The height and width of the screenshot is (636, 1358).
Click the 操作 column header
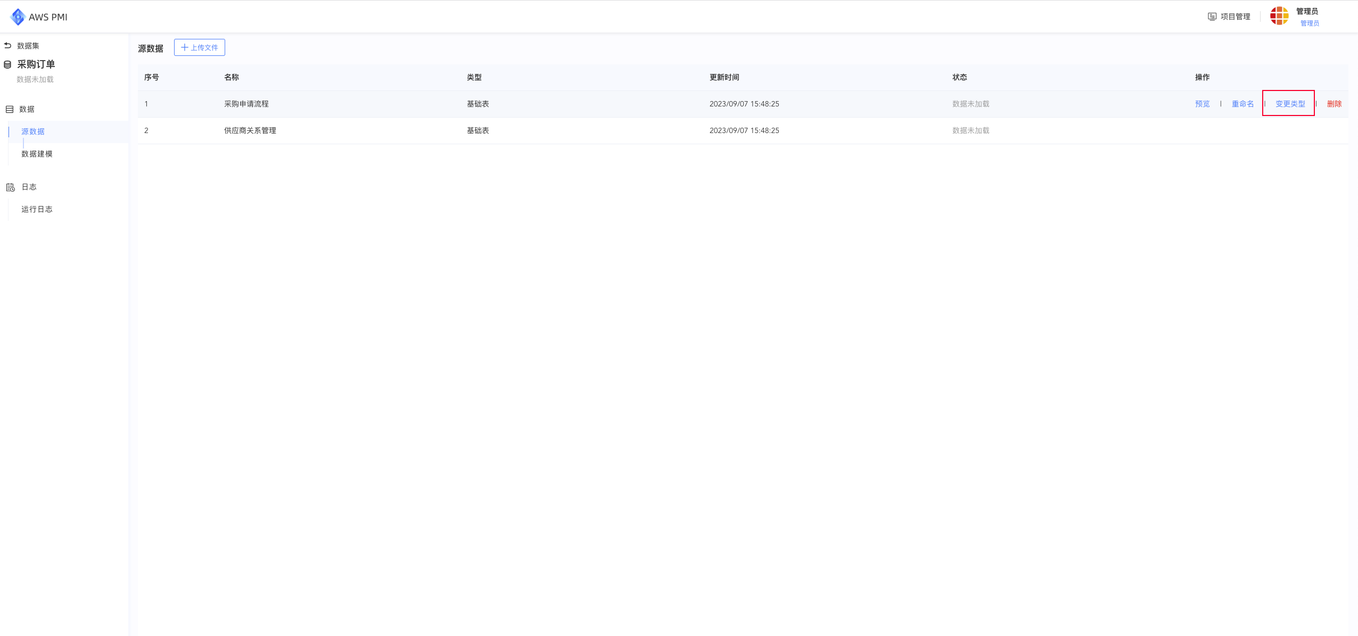pos(1203,77)
